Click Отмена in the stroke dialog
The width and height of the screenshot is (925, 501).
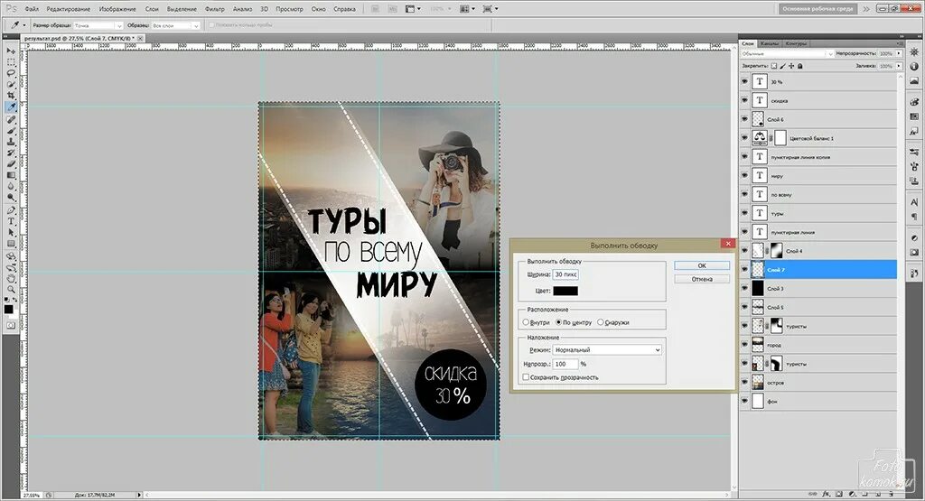pos(702,279)
